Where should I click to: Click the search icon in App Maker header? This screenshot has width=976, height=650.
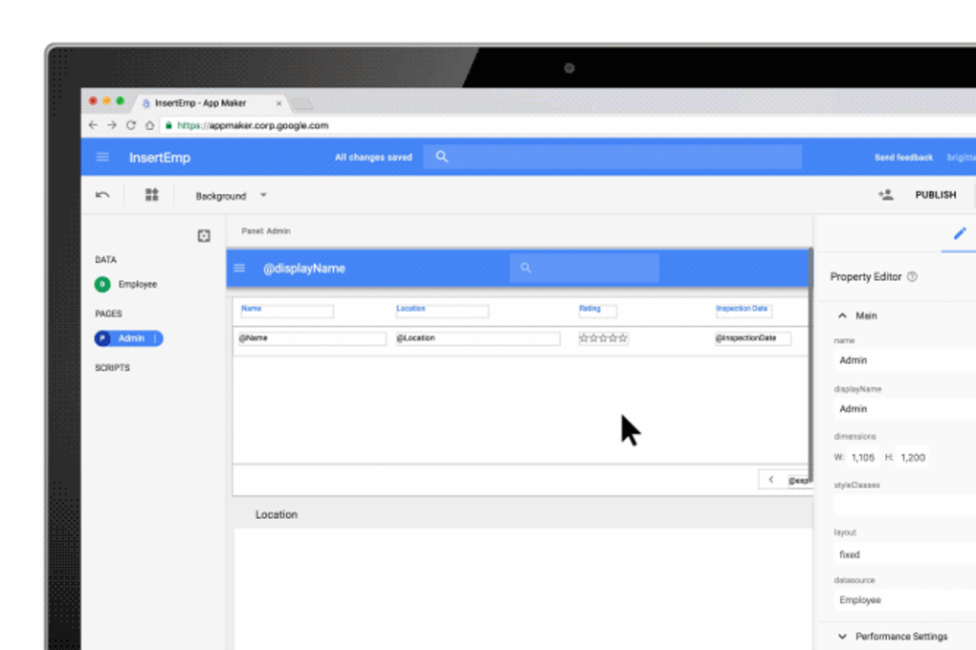pos(442,157)
